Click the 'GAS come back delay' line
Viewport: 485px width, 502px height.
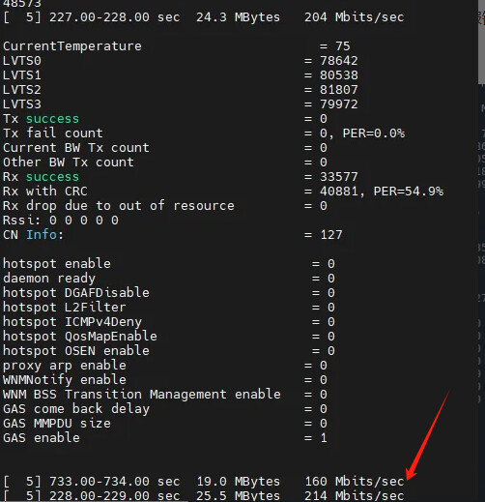tap(165, 409)
